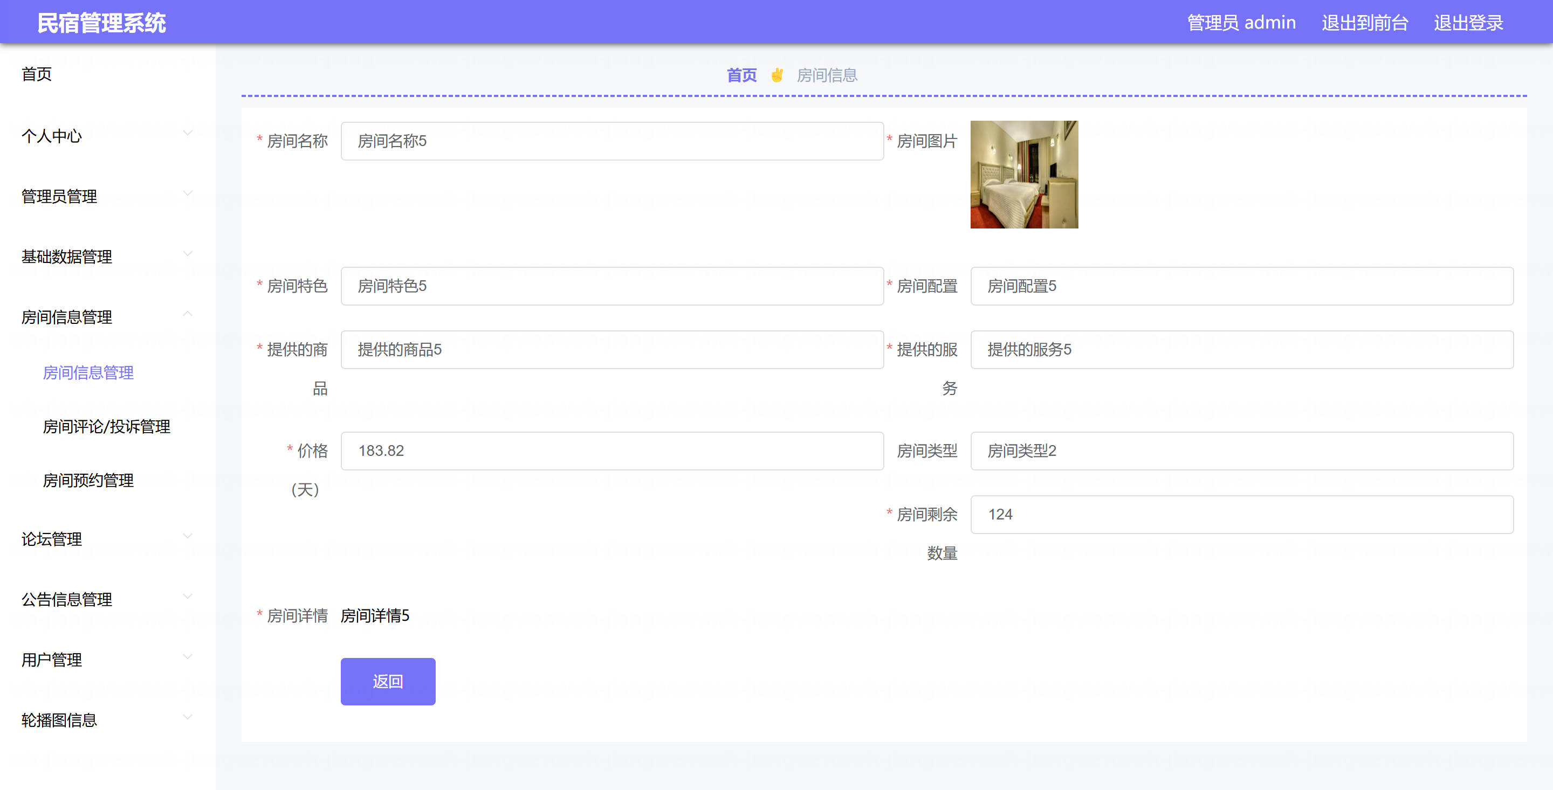The image size is (1553, 790).
Task: Expand the 公告信息管理 menu chevron
Action: [x=188, y=597]
